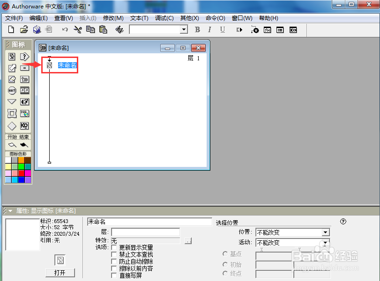Viewport: 380px width, 281px height.
Task: Select the Knowledge Object palette icon
Action: (24, 125)
